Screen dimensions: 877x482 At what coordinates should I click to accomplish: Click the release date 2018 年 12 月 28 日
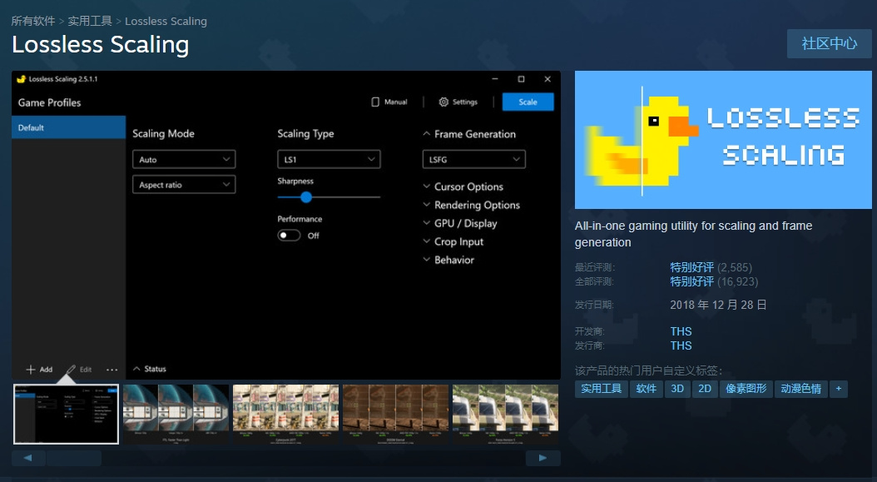[x=718, y=305]
